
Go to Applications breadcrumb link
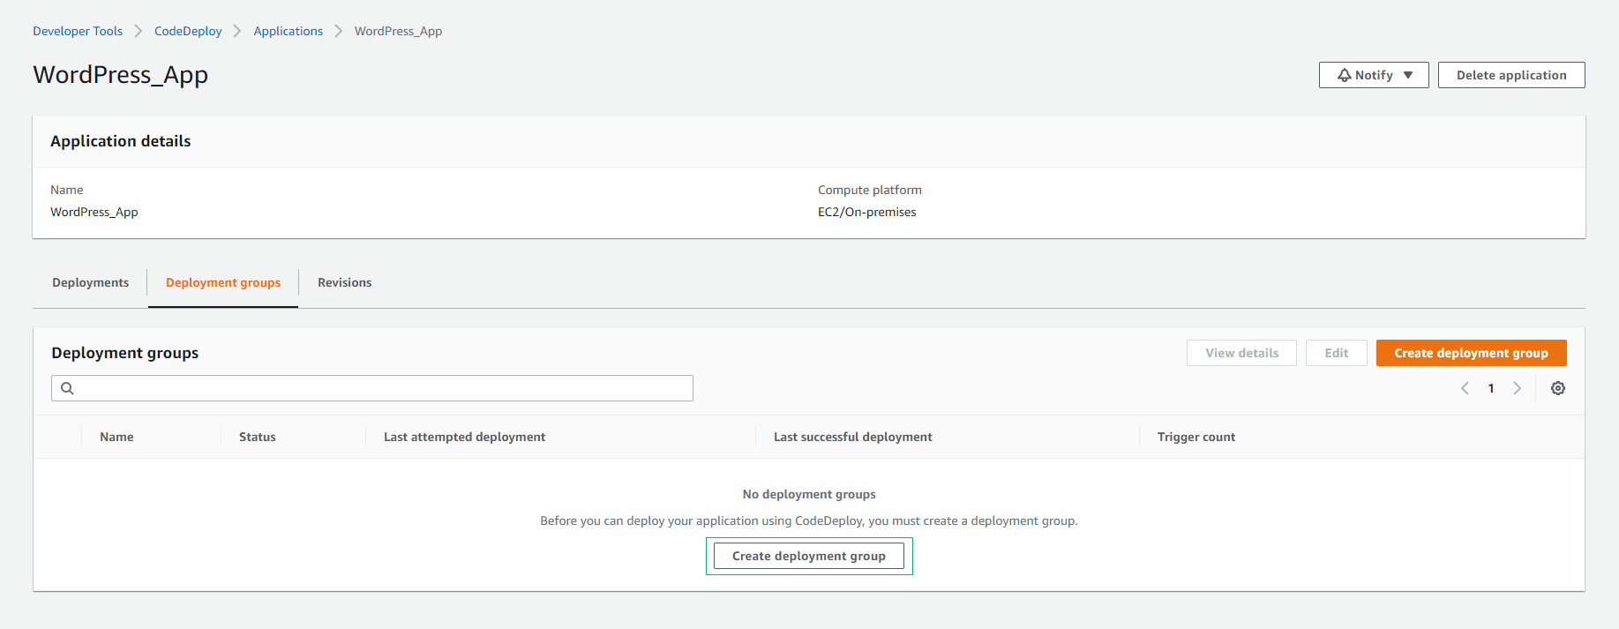click(288, 31)
